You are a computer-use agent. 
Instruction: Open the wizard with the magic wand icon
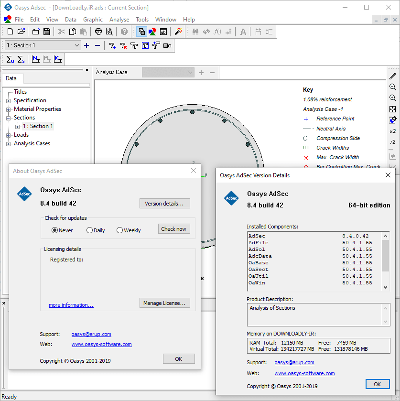pos(177,32)
